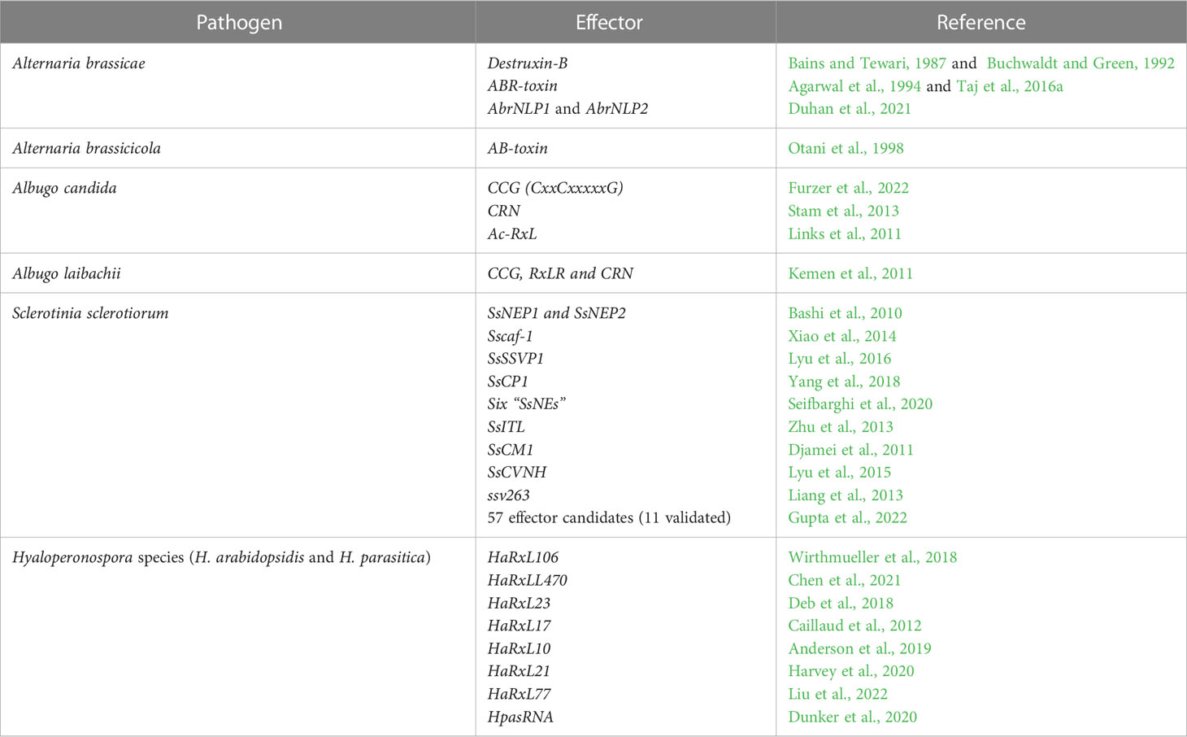Click the Duhan et al., 2021 citation
Viewport: 1187px width, 737px height.
[x=850, y=109]
